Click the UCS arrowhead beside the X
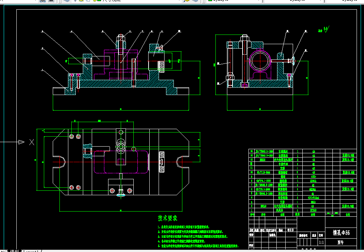 (22, 142)
